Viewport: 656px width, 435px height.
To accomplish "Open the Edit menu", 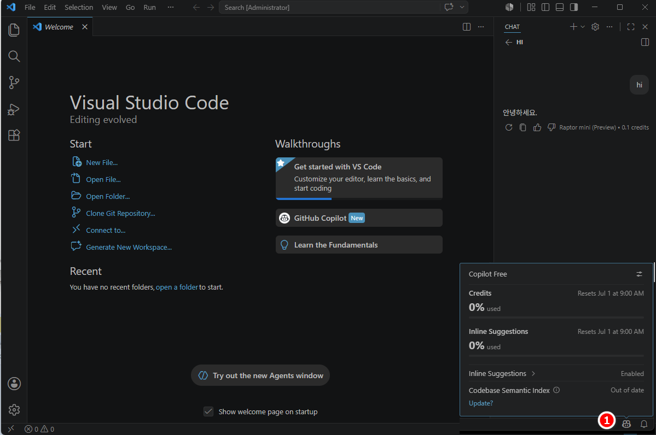I will [x=50, y=7].
